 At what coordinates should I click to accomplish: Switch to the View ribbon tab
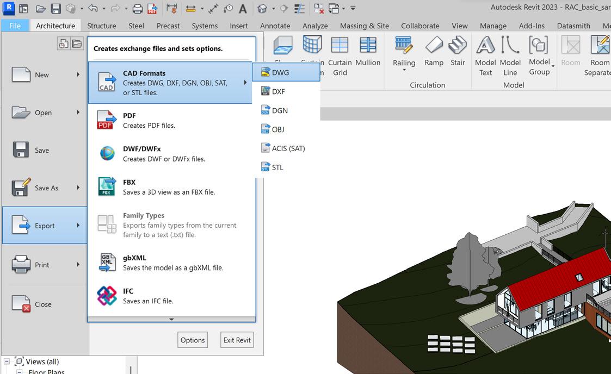460,26
